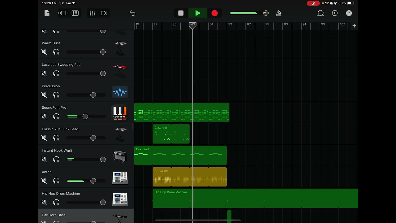
Task: Solo the Anton track
Action: pyautogui.click(x=56, y=181)
